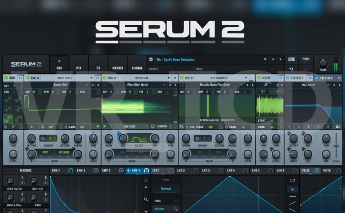Open OSC C MULTISAMPLE type dropdown

click(246, 78)
